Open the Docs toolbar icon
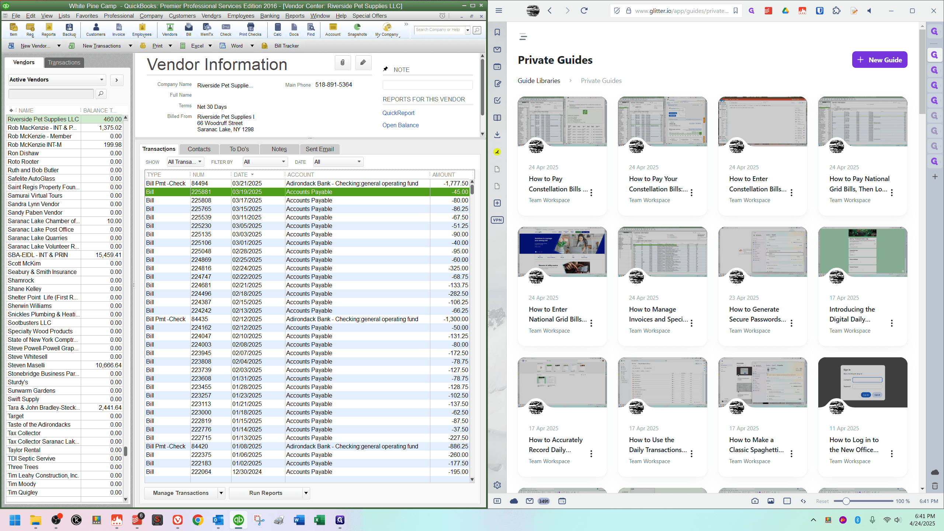This screenshot has height=531, width=944. tap(294, 29)
